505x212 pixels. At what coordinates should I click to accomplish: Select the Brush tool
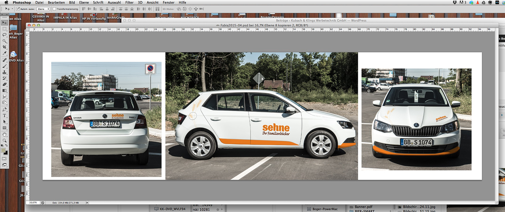click(x=4, y=66)
